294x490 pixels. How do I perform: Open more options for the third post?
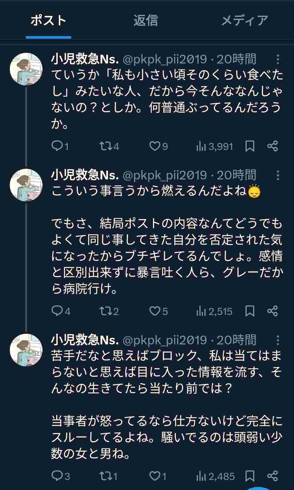[278, 340]
